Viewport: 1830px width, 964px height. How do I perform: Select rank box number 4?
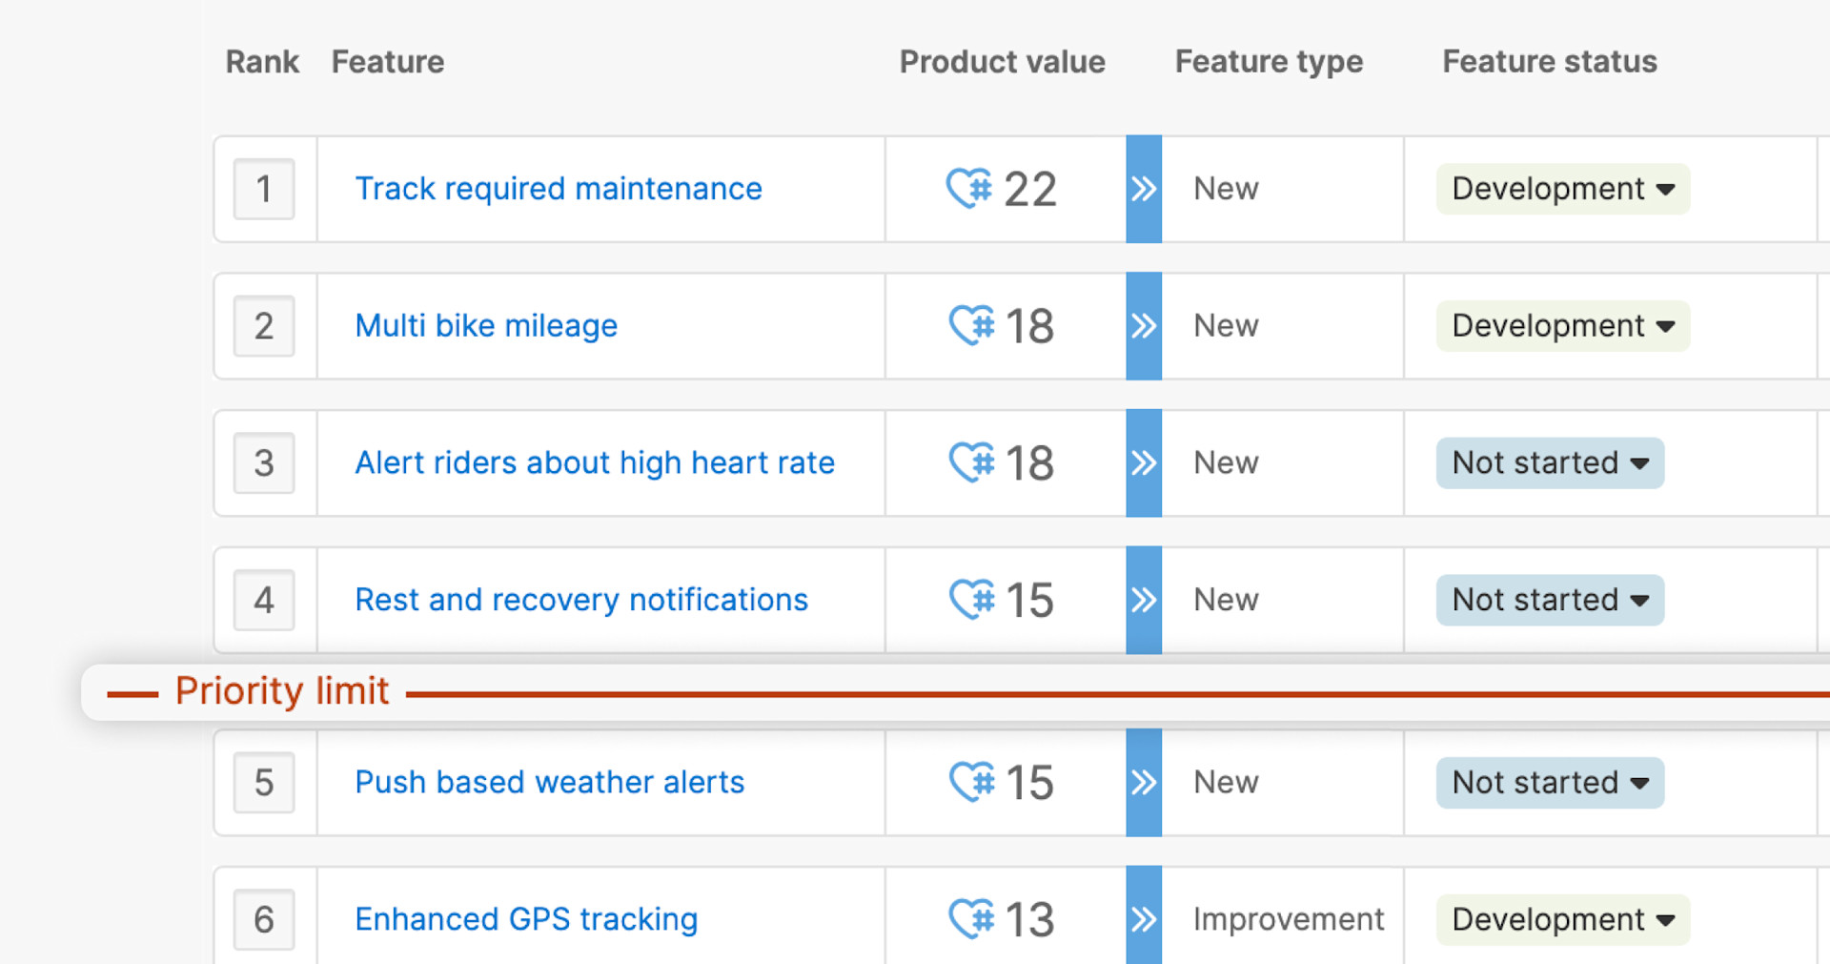pos(264,600)
